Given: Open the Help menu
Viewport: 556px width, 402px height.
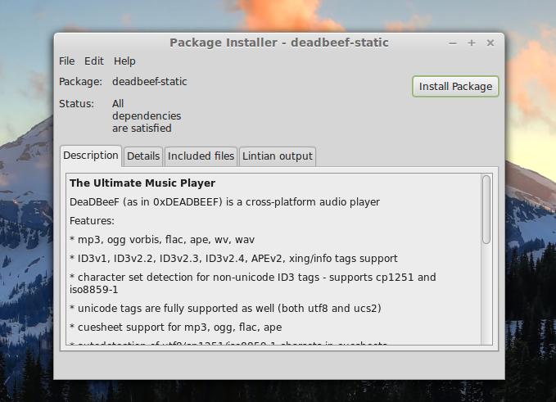Looking at the screenshot, I should tap(124, 61).
